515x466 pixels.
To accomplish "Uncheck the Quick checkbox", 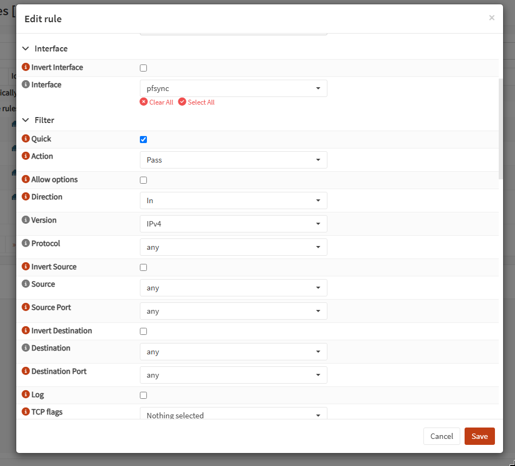I will pyautogui.click(x=143, y=140).
